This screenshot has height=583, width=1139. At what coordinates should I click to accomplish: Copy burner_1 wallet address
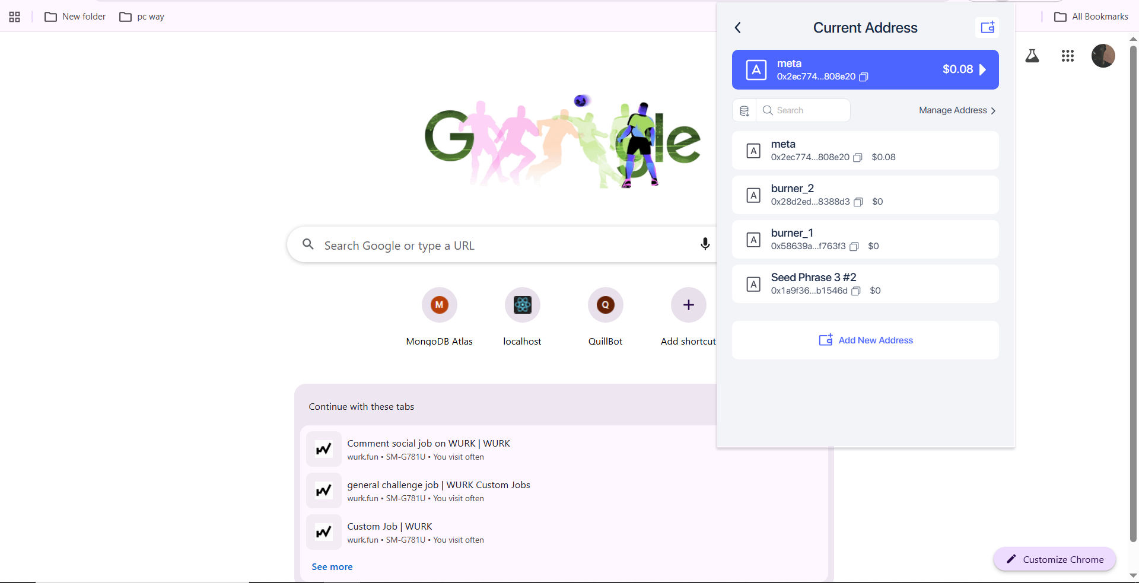(x=854, y=247)
